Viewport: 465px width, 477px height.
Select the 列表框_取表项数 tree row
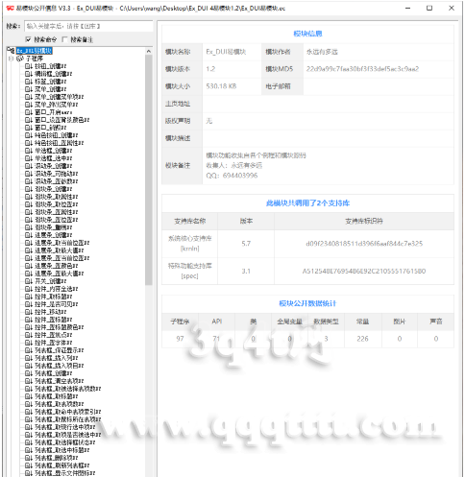coord(59,404)
